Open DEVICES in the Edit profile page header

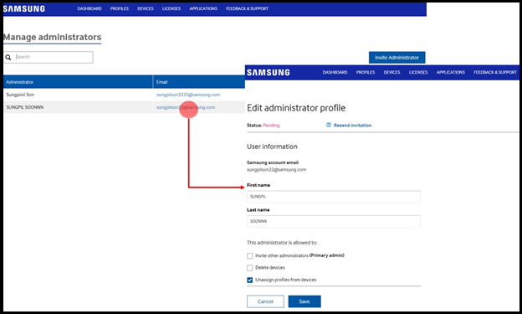391,72
